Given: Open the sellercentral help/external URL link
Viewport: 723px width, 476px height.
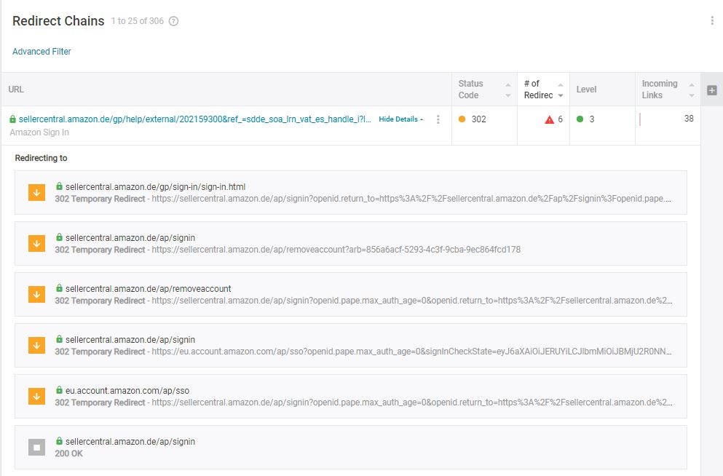Looking at the screenshot, I should 194,119.
